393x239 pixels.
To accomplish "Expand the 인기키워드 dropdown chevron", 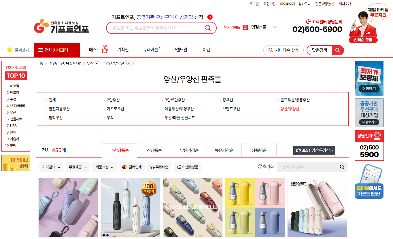I will point(275,27).
